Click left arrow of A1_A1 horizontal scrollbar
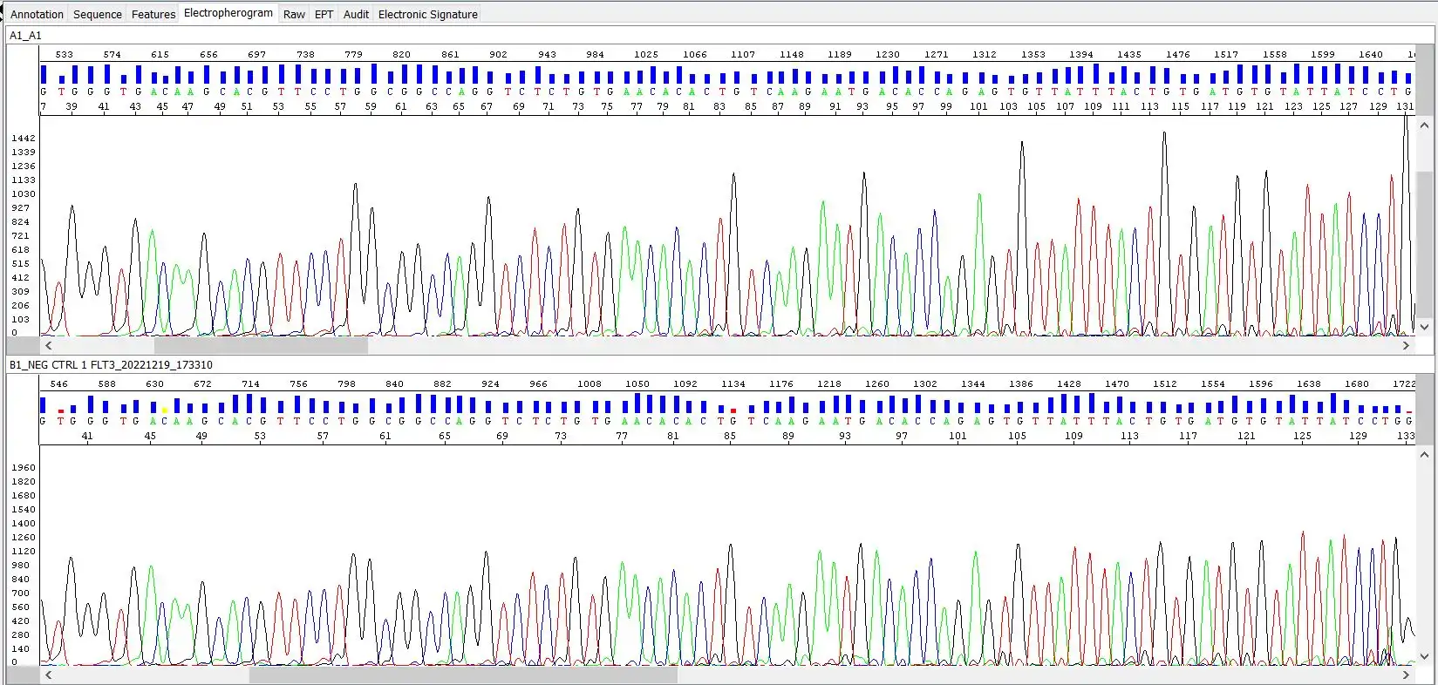Image resolution: width=1438 pixels, height=685 pixels. click(x=49, y=346)
